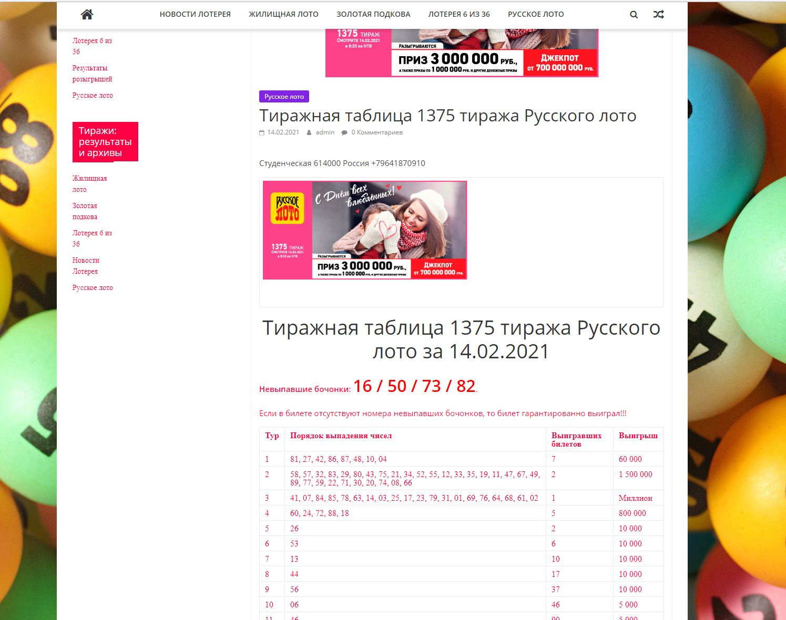Screen dimensions: 786x620
Task: Select number 44 in round 8 row
Action: [294, 574]
